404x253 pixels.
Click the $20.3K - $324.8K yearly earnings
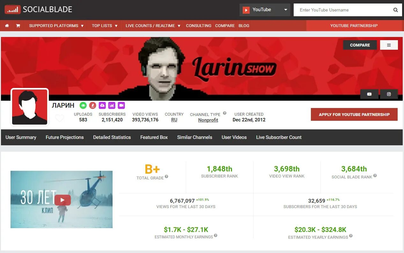[x=320, y=229]
